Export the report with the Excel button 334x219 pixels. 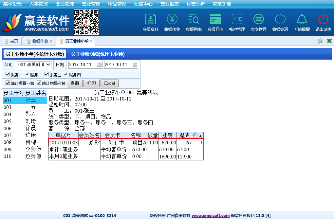(109, 83)
